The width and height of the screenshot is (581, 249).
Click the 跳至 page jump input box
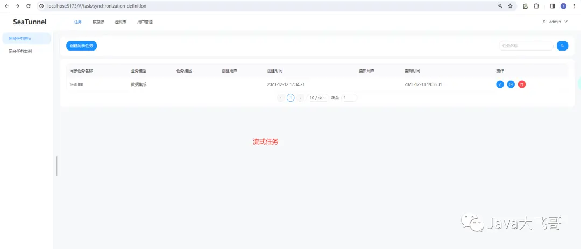tap(349, 98)
